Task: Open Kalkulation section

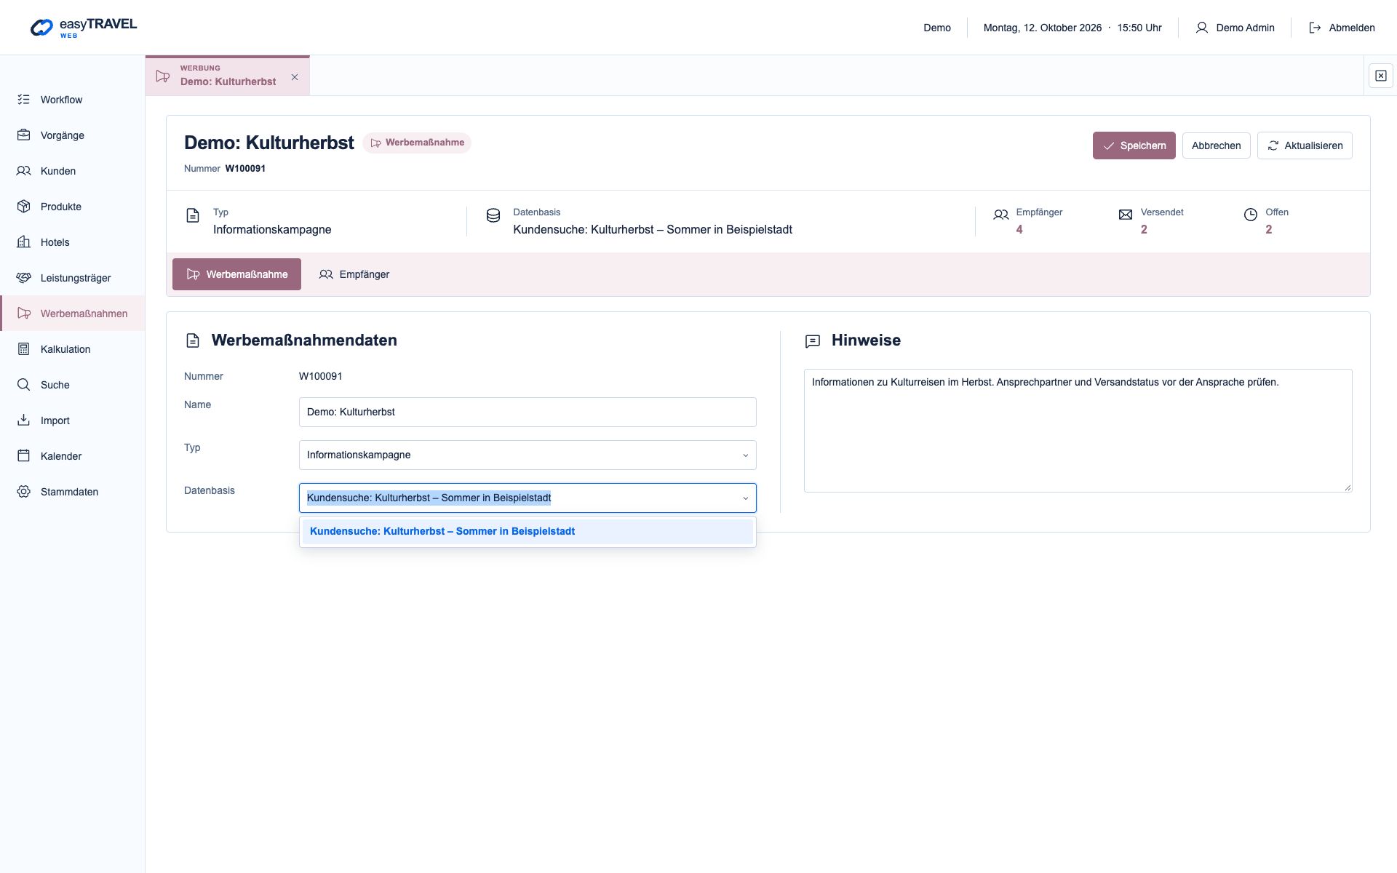Action: click(73, 349)
